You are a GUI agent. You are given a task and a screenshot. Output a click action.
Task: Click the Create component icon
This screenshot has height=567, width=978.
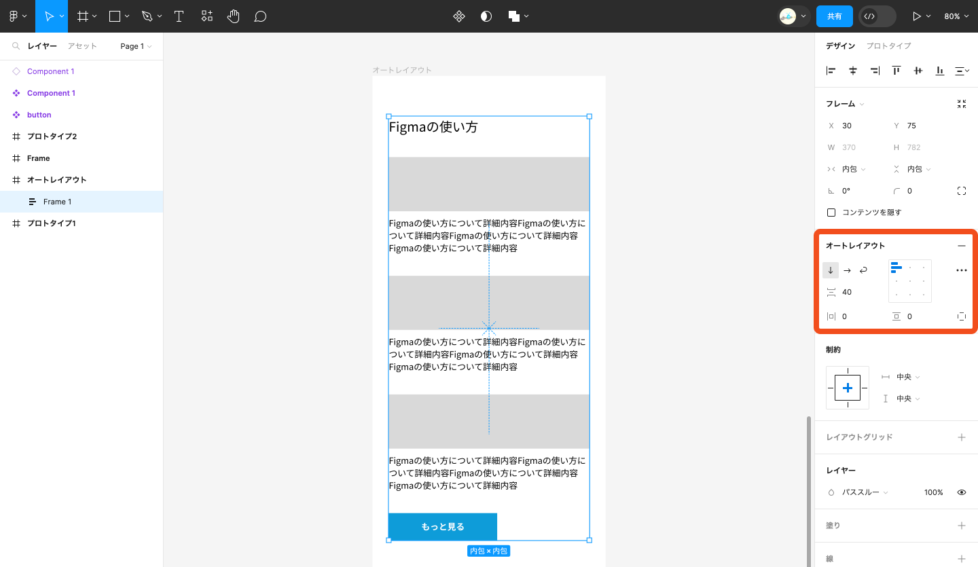(459, 16)
